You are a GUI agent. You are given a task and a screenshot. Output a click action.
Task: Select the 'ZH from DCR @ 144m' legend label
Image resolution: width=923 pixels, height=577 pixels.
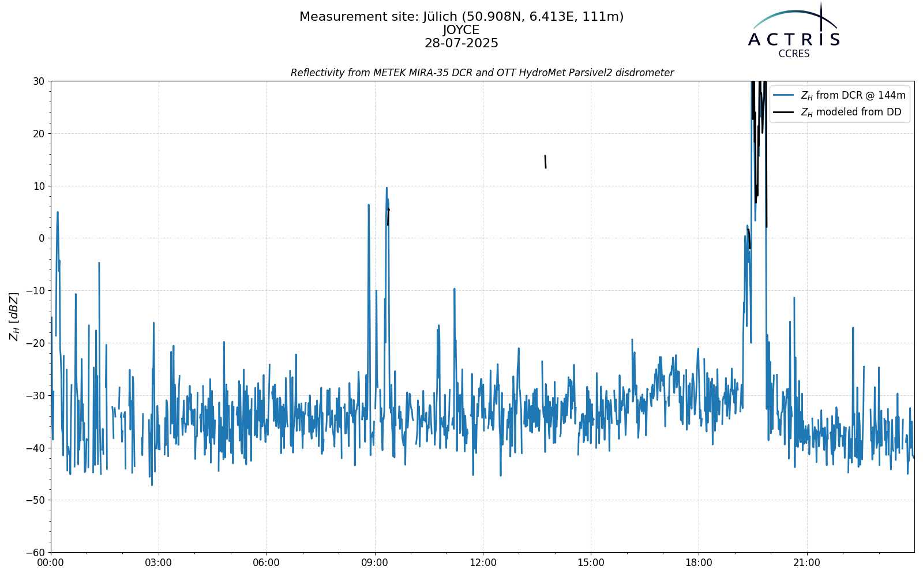(853, 95)
